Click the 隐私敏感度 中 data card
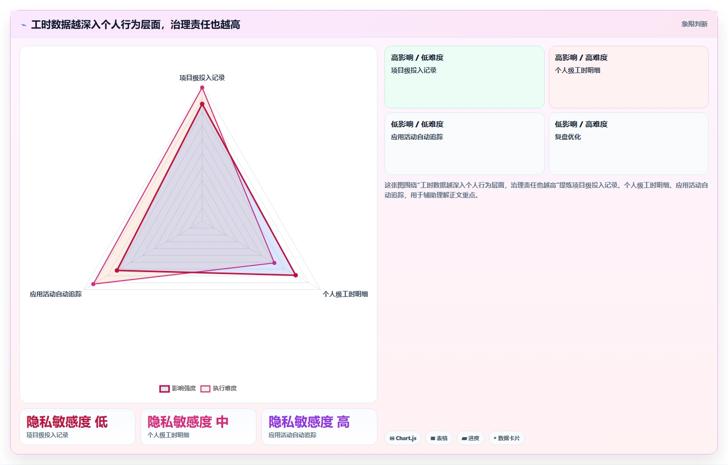This screenshot has height=465, width=728. (198, 427)
